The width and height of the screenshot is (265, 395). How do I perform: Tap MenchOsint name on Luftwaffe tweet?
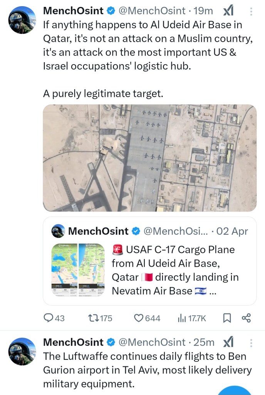(73, 342)
